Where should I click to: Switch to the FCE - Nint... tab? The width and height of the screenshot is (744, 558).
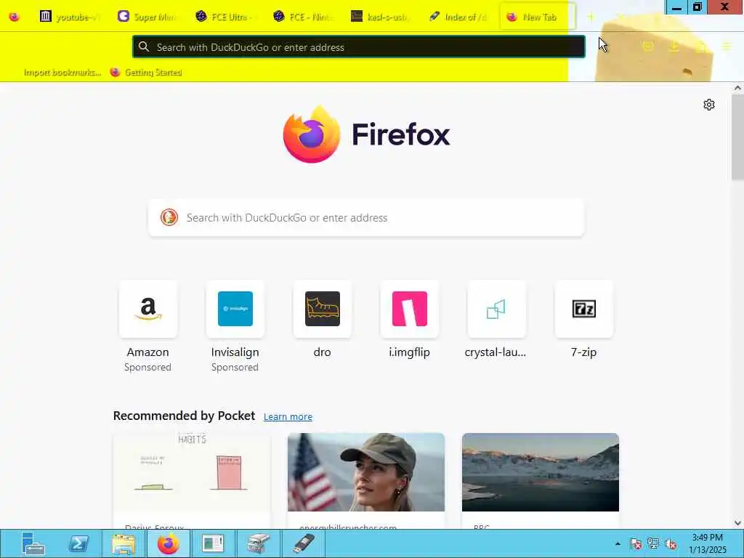tap(303, 17)
